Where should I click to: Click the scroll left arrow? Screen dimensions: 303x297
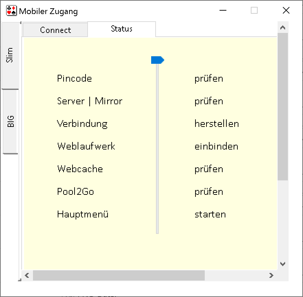pyautogui.click(x=27, y=275)
